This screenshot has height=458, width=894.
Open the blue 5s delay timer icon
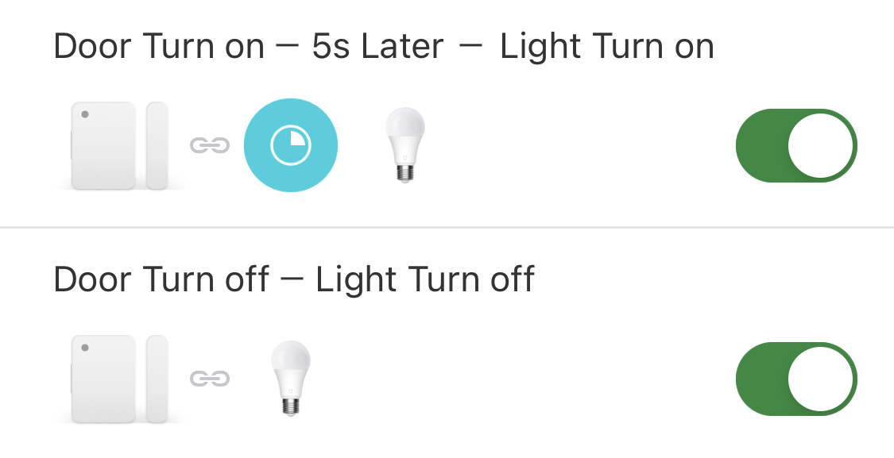tap(291, 145)
